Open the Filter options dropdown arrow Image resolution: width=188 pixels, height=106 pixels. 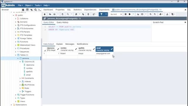106,14
